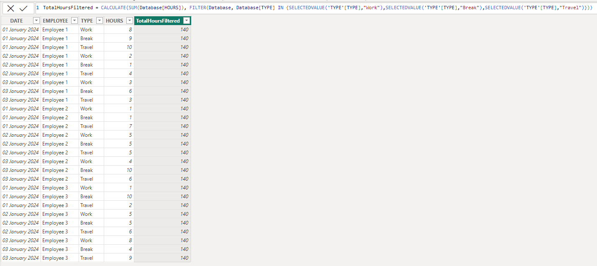Image resolution: width=597 pixels, height=266 pixels.
Task: Click "Travel" cell for Employee 3 on 02 January
Action: pos(92,232)
